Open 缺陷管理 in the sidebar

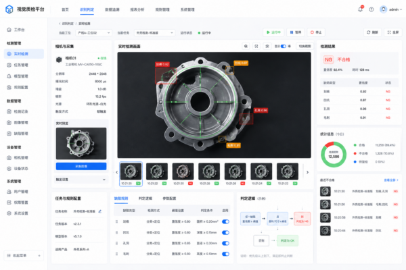tap(21, 133)
